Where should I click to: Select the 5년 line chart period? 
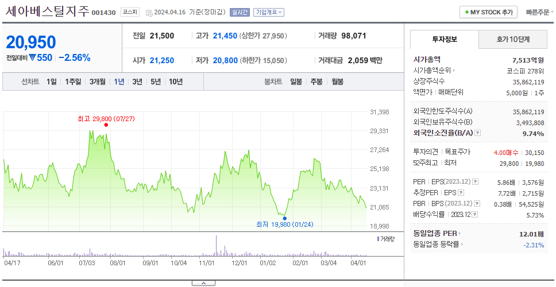pos(156,82)
